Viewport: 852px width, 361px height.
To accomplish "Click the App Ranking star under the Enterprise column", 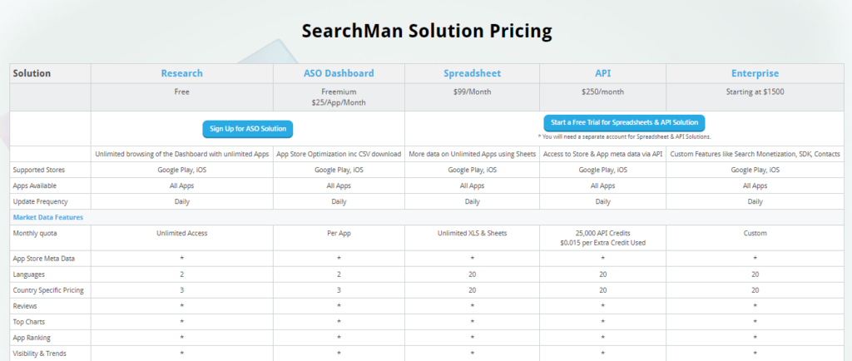I will click(x=755, y=338).
